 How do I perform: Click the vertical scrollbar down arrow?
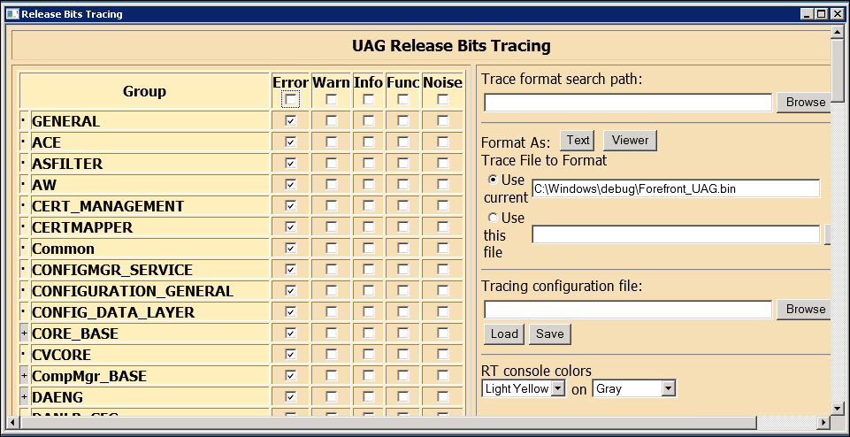[838, 409]
